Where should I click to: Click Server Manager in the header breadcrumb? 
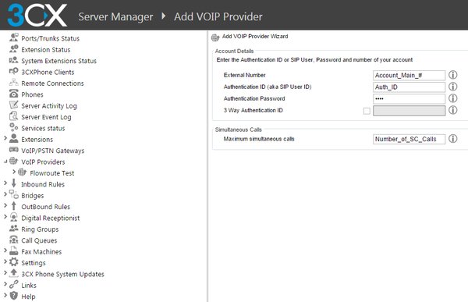point(115,16)
